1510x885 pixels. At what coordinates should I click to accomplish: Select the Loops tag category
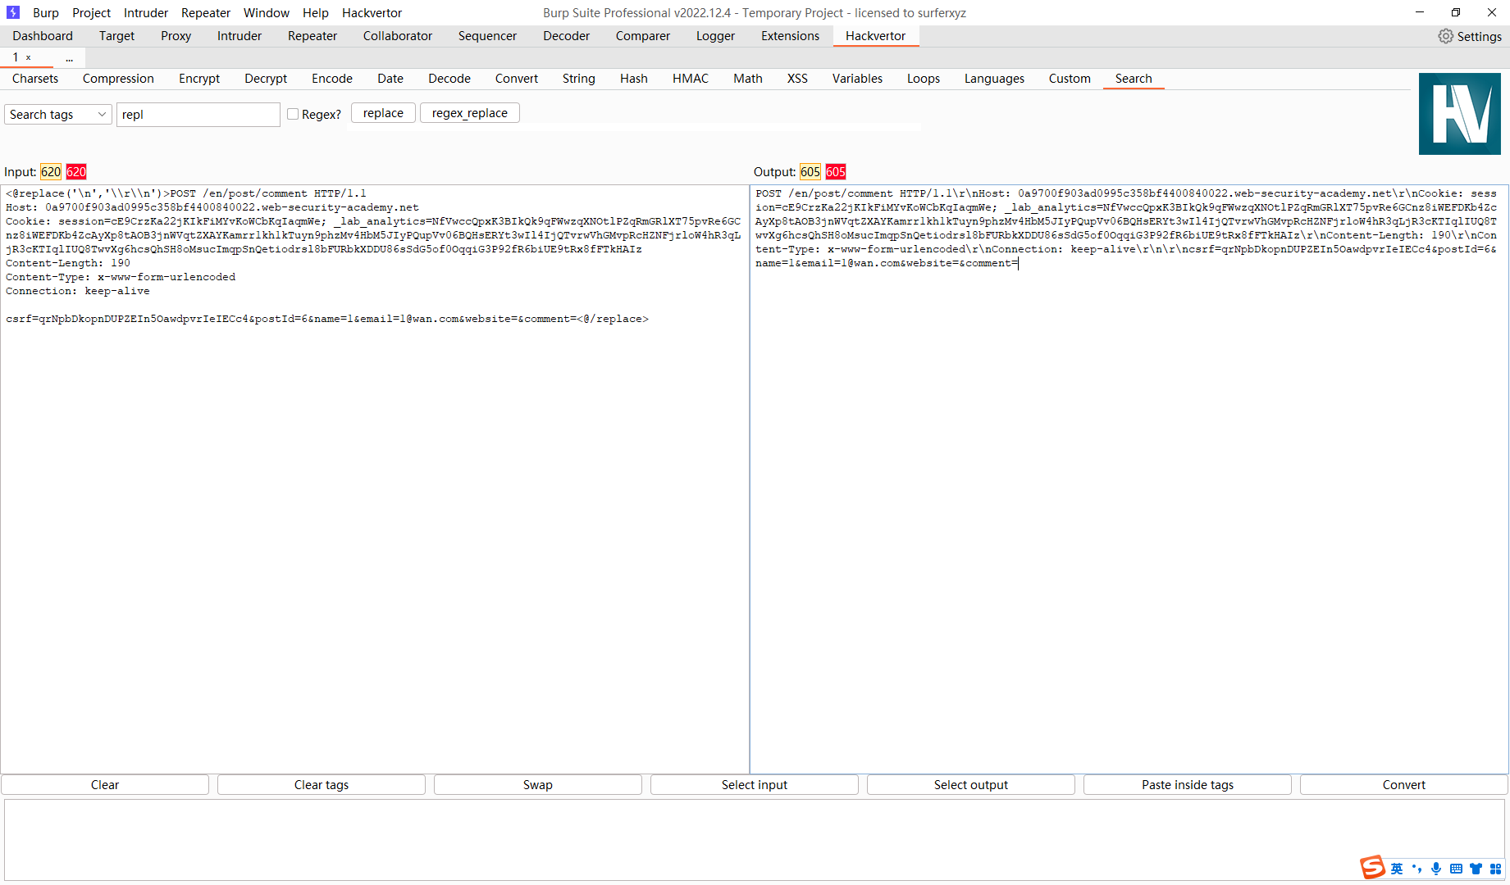(924, 79)
